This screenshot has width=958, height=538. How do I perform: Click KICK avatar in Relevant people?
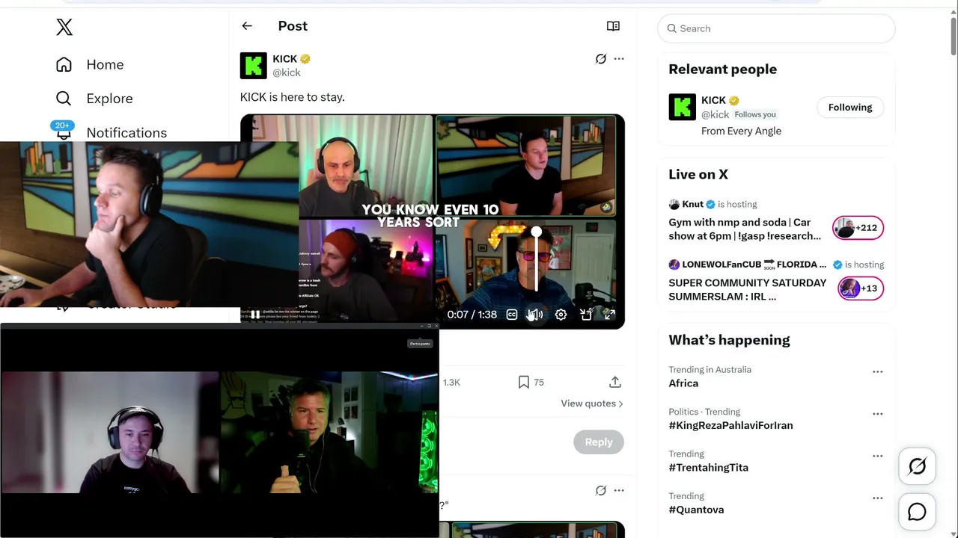pos(682,108)
